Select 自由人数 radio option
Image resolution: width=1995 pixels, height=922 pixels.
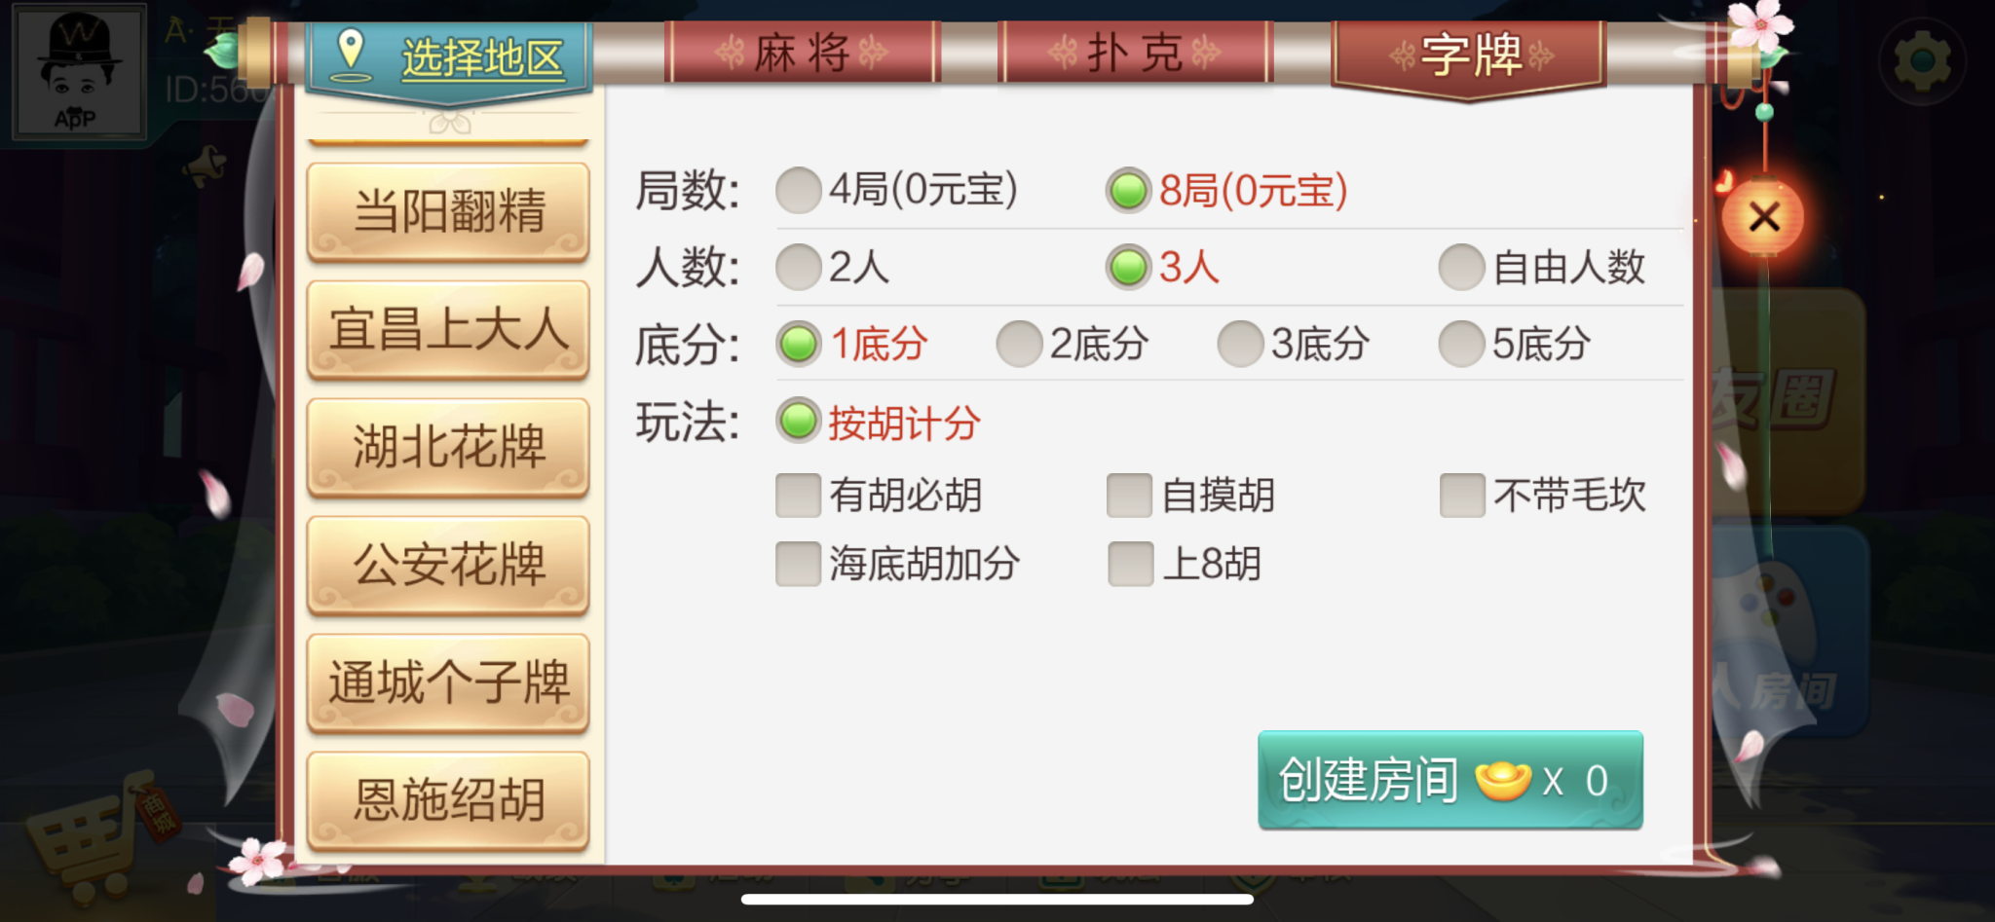coord(1542,267)
